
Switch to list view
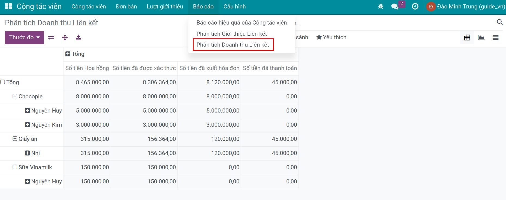pyautogui.click(x=496, y=38)
